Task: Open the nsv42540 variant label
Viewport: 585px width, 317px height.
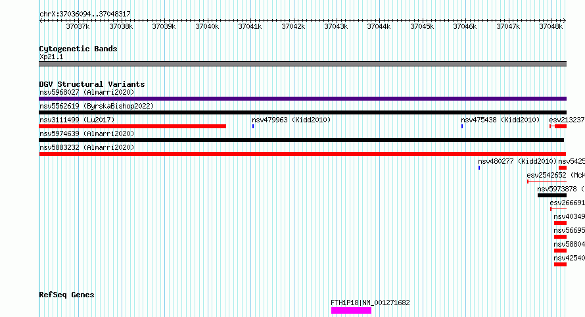Action: coord(569,258)
